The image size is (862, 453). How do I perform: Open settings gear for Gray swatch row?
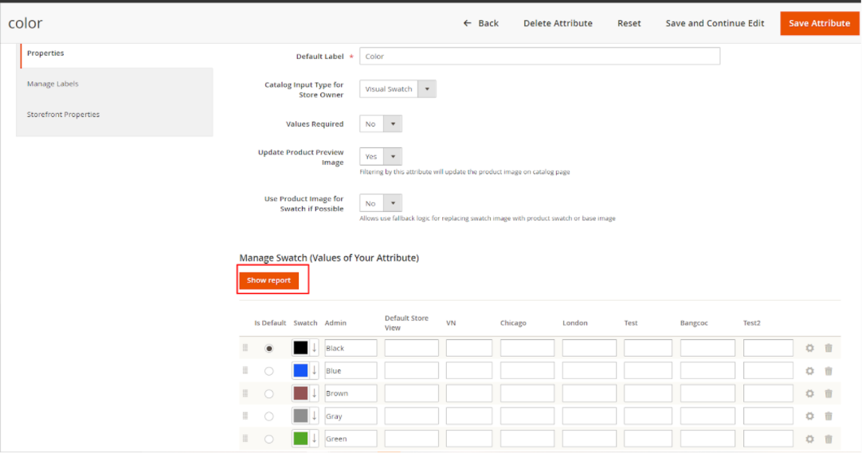(809, 416)
